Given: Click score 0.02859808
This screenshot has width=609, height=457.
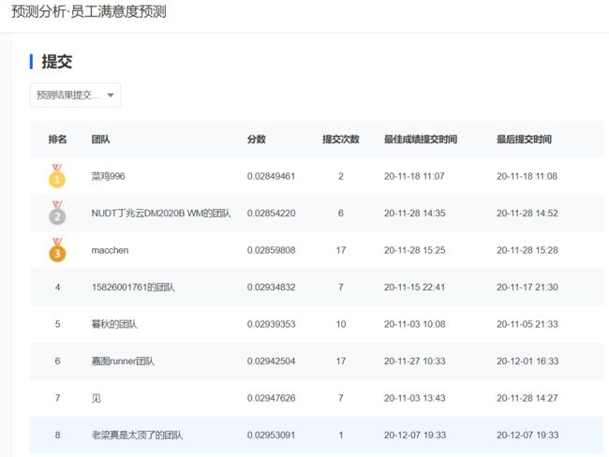Looking at the screenshot, I should [x=271, y=250].
